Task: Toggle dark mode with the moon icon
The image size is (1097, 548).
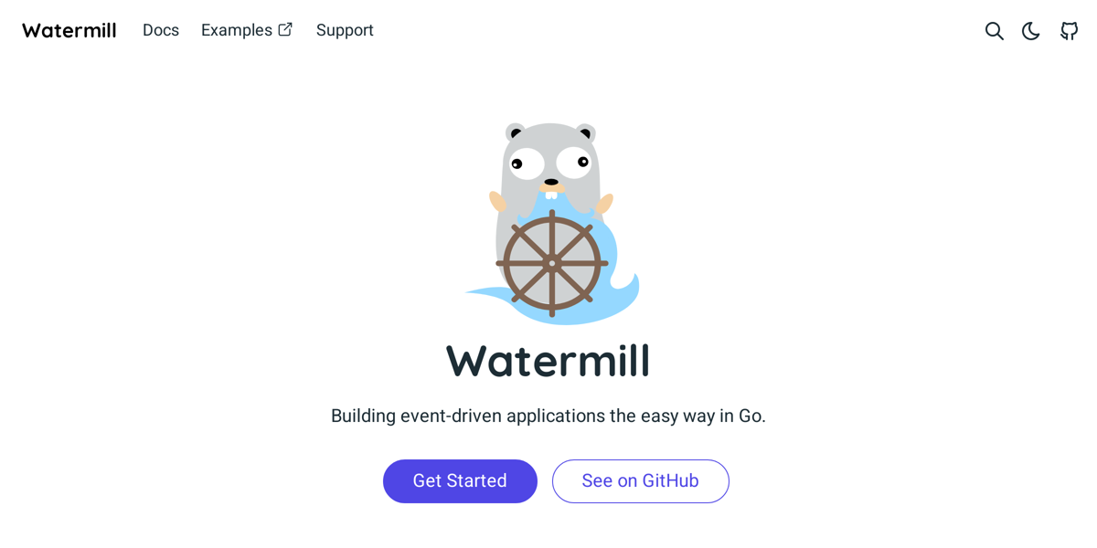Action: coord(1031,31)
